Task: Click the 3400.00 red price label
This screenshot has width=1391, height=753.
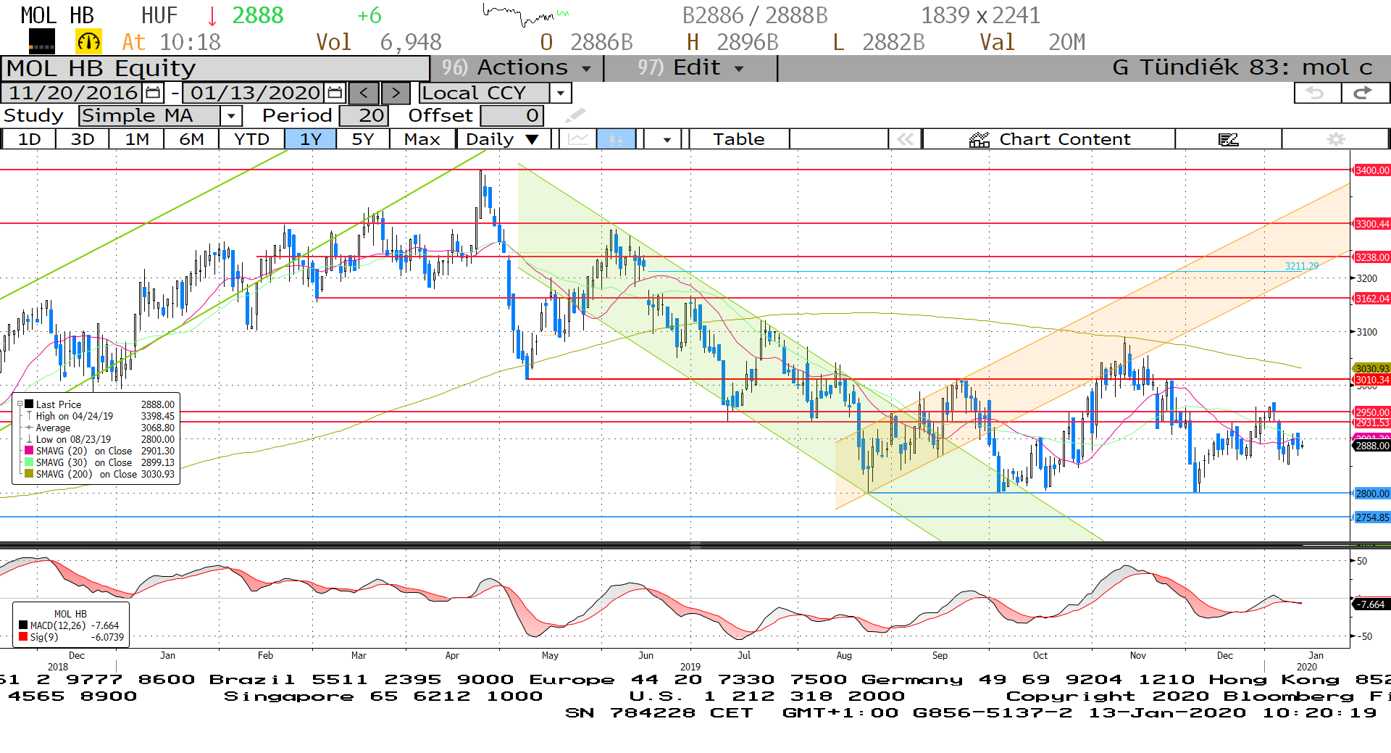Action: point(1372,170)
